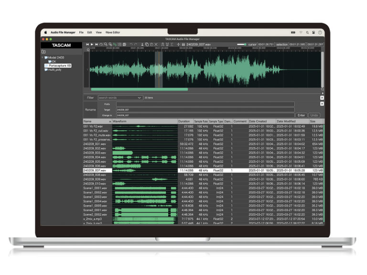Click the cut icon in the wave editor toolbar
The image size is (367, 275).
(x=142, y=44)
